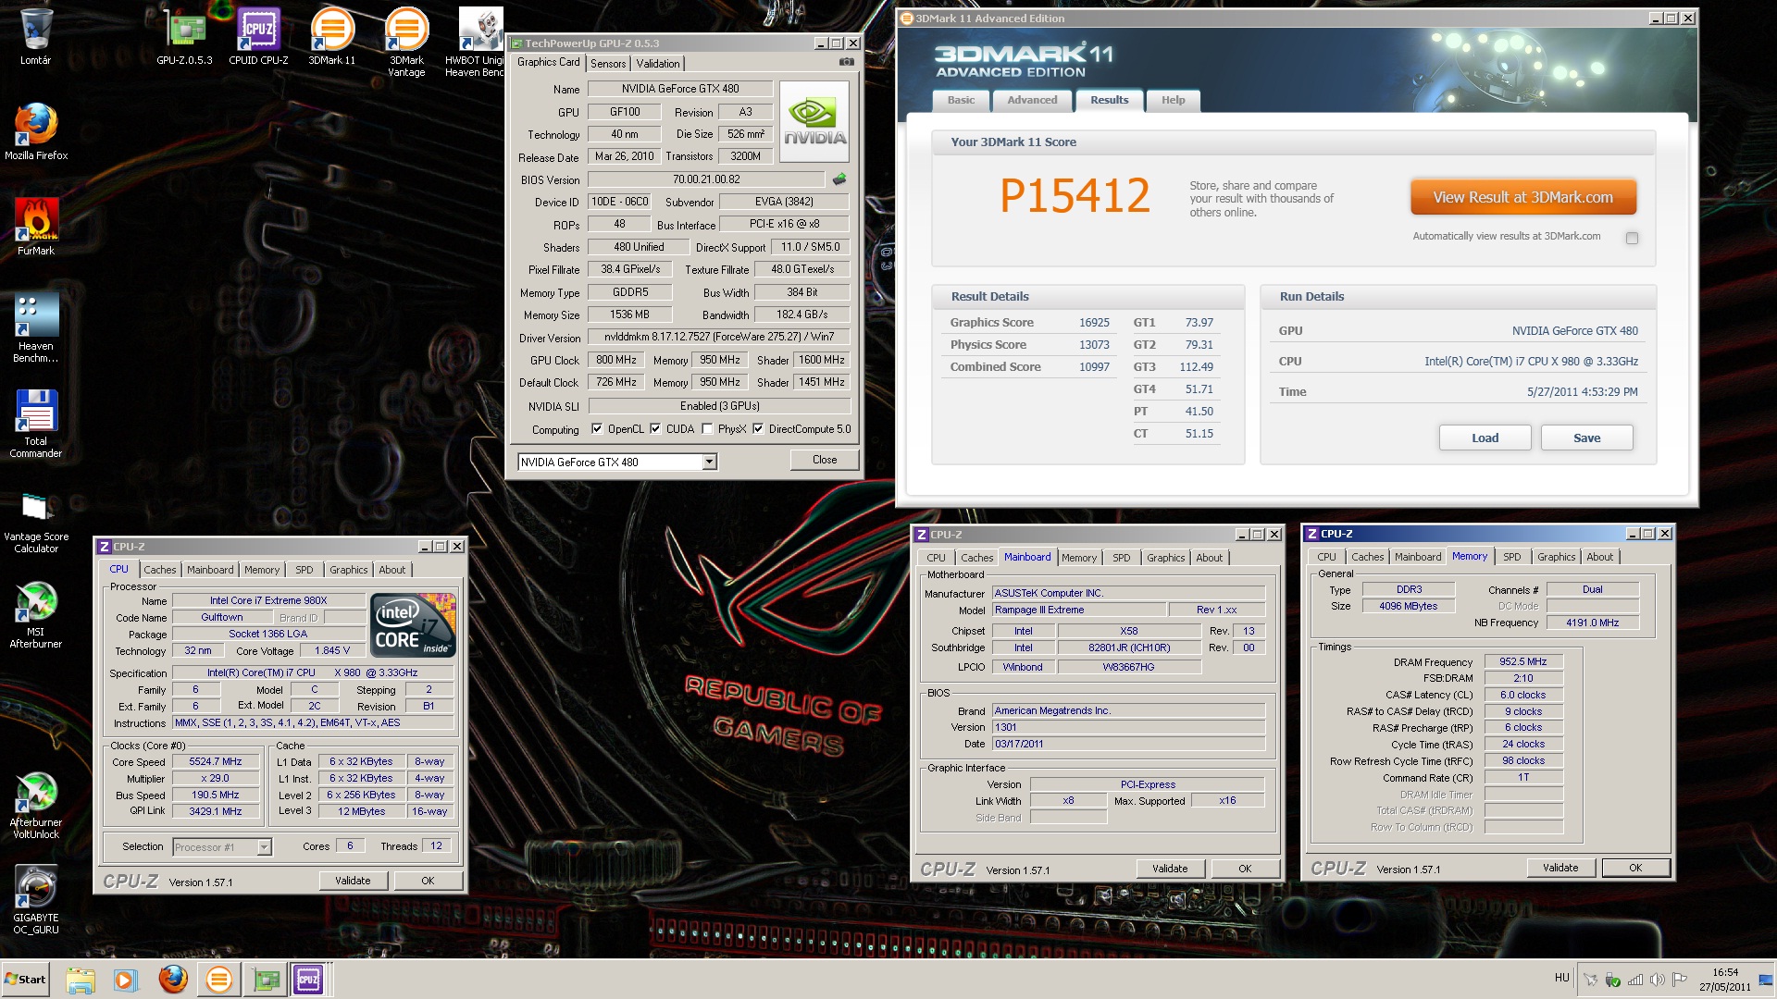
Task: Click CPU-Z icon in the taskbar
Action: pos(308,979)
